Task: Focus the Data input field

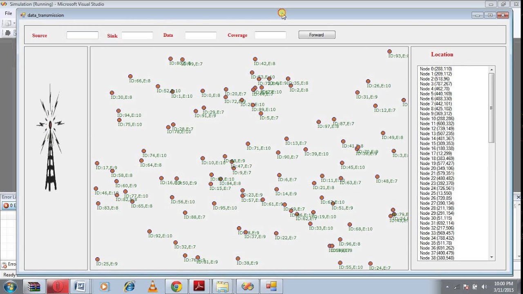Action: tap(201, 36)
